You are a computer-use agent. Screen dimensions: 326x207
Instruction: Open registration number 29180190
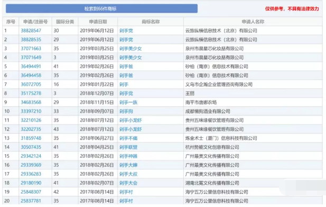point(31,183)
